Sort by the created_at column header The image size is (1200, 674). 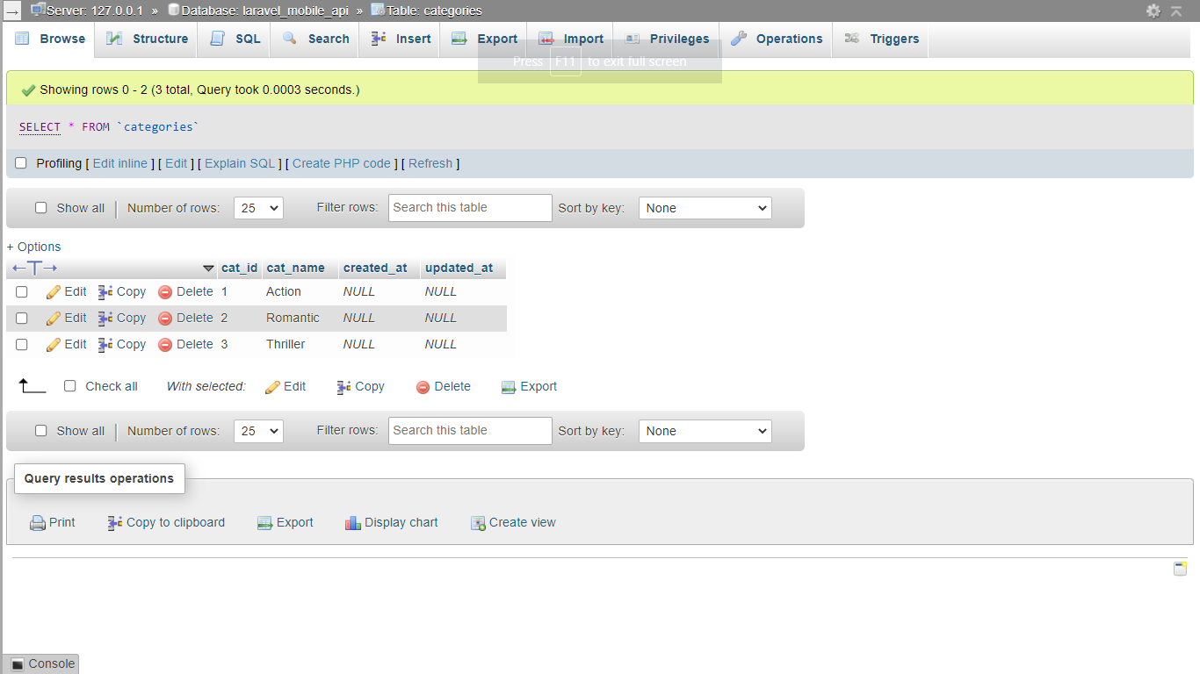(375, 268)
